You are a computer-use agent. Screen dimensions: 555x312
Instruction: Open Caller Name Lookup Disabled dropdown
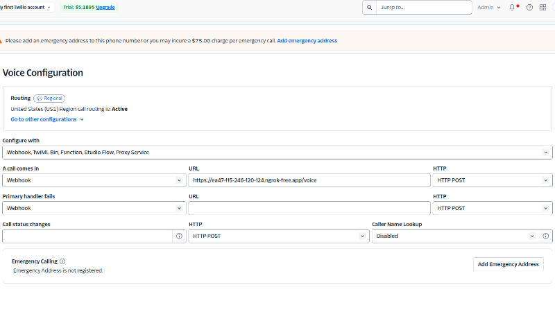(x=454, y=236)
